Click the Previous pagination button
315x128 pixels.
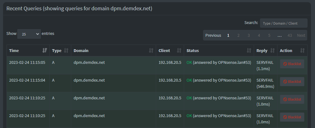(213, 36)
